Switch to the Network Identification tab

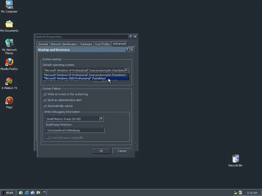tap(64, 44)
